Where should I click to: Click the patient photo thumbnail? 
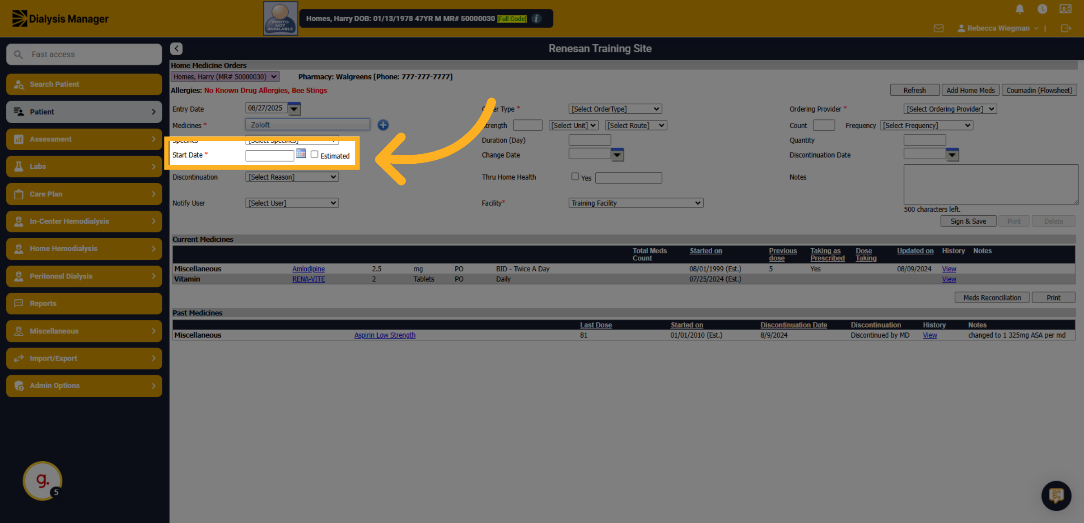pyautogui.click(x=280, y=19)
